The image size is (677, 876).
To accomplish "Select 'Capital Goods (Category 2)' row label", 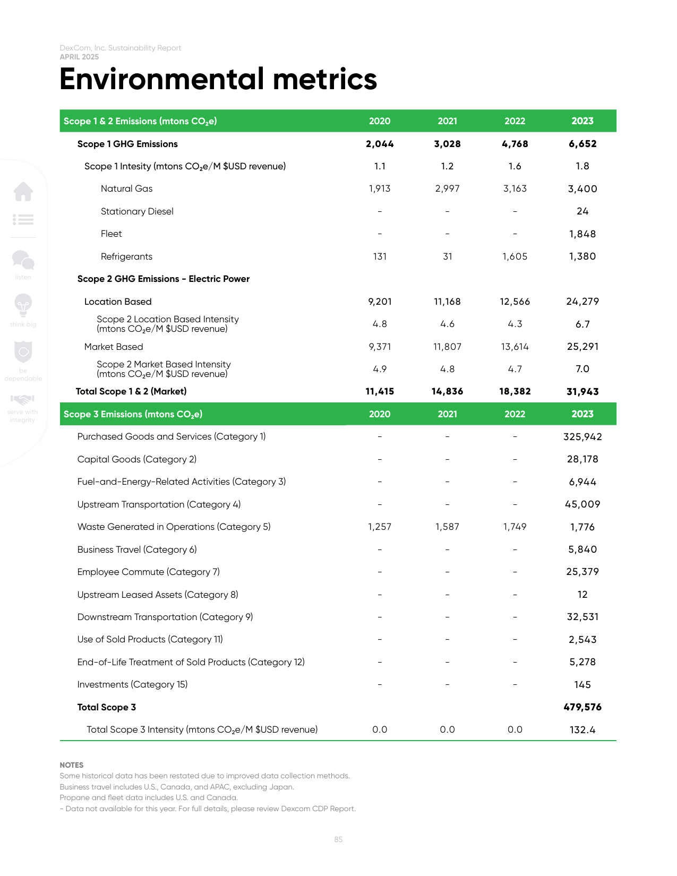I will 137,459.
